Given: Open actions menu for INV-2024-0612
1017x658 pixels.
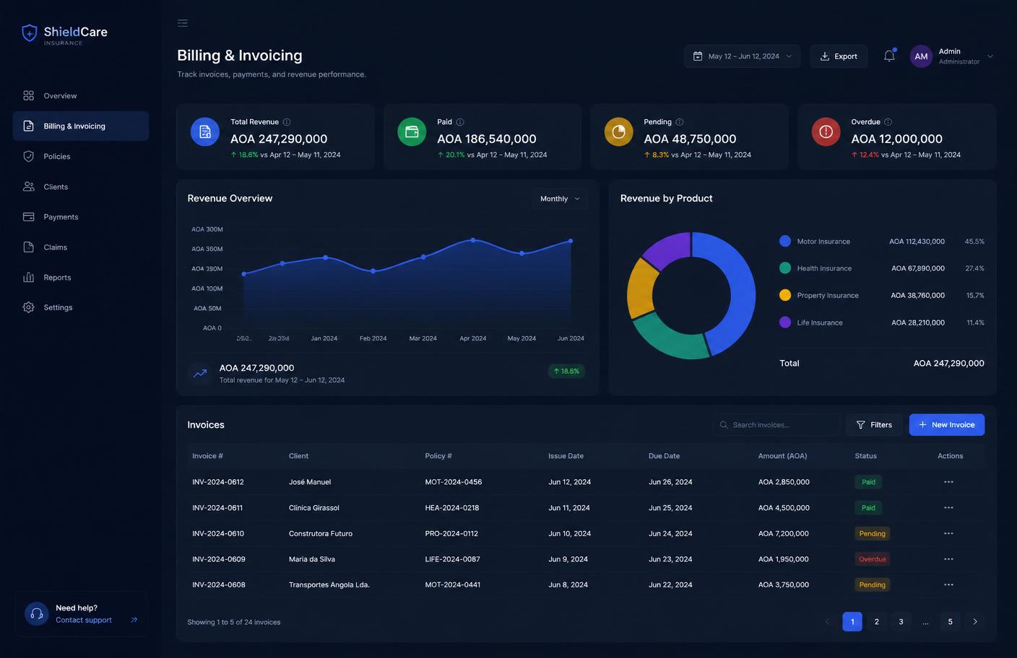Looking at the screenshot, I should (x=948, y=482).
